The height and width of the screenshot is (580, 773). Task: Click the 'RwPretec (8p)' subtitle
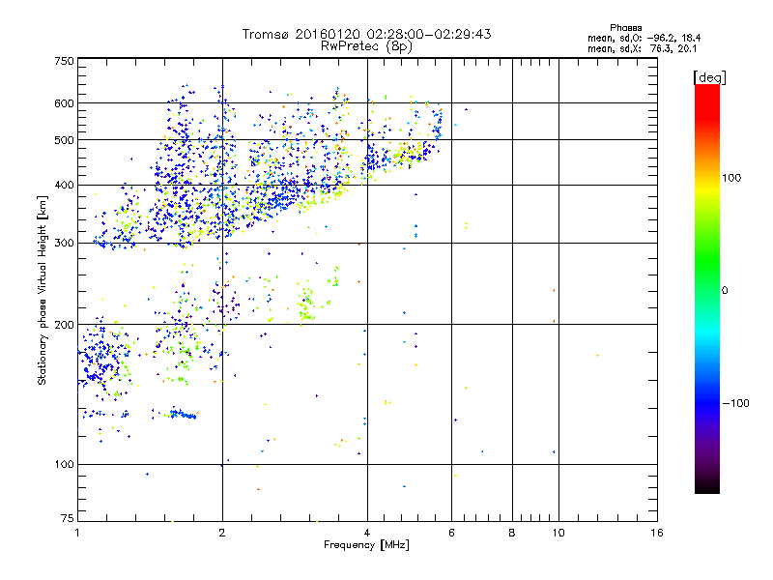click(x=366, y=46)
